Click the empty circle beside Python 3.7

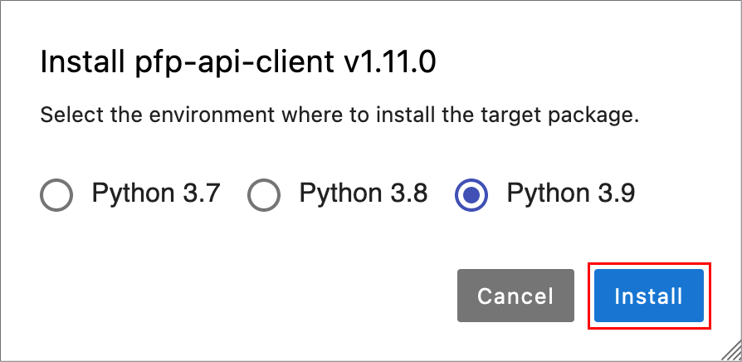(x=56, y=196)
